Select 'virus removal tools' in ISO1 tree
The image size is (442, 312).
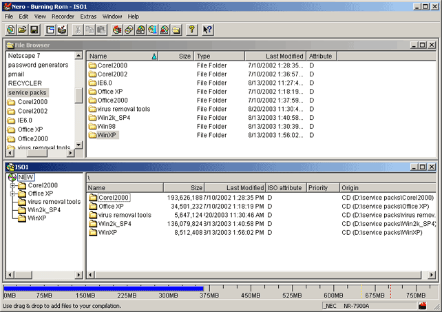click(54, 202)
